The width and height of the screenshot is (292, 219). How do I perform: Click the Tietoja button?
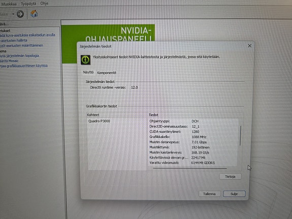pyautogui.click(x=230, y=176)
